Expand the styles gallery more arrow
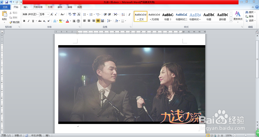This screenshot has height=137, width=259. pyautogui.click(x=231, y=21)
